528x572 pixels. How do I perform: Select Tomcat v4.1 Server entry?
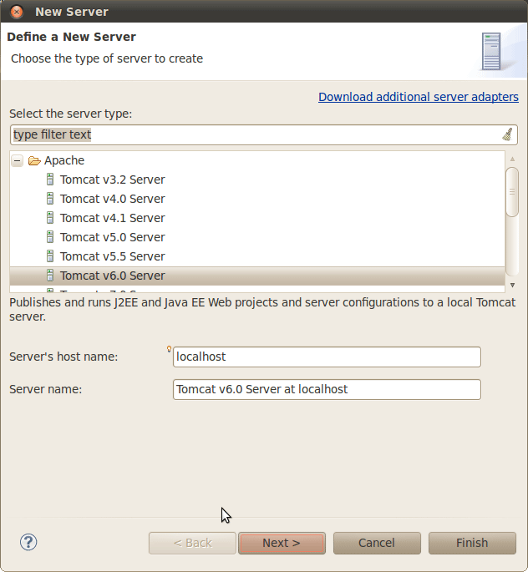tap(112, 218)
